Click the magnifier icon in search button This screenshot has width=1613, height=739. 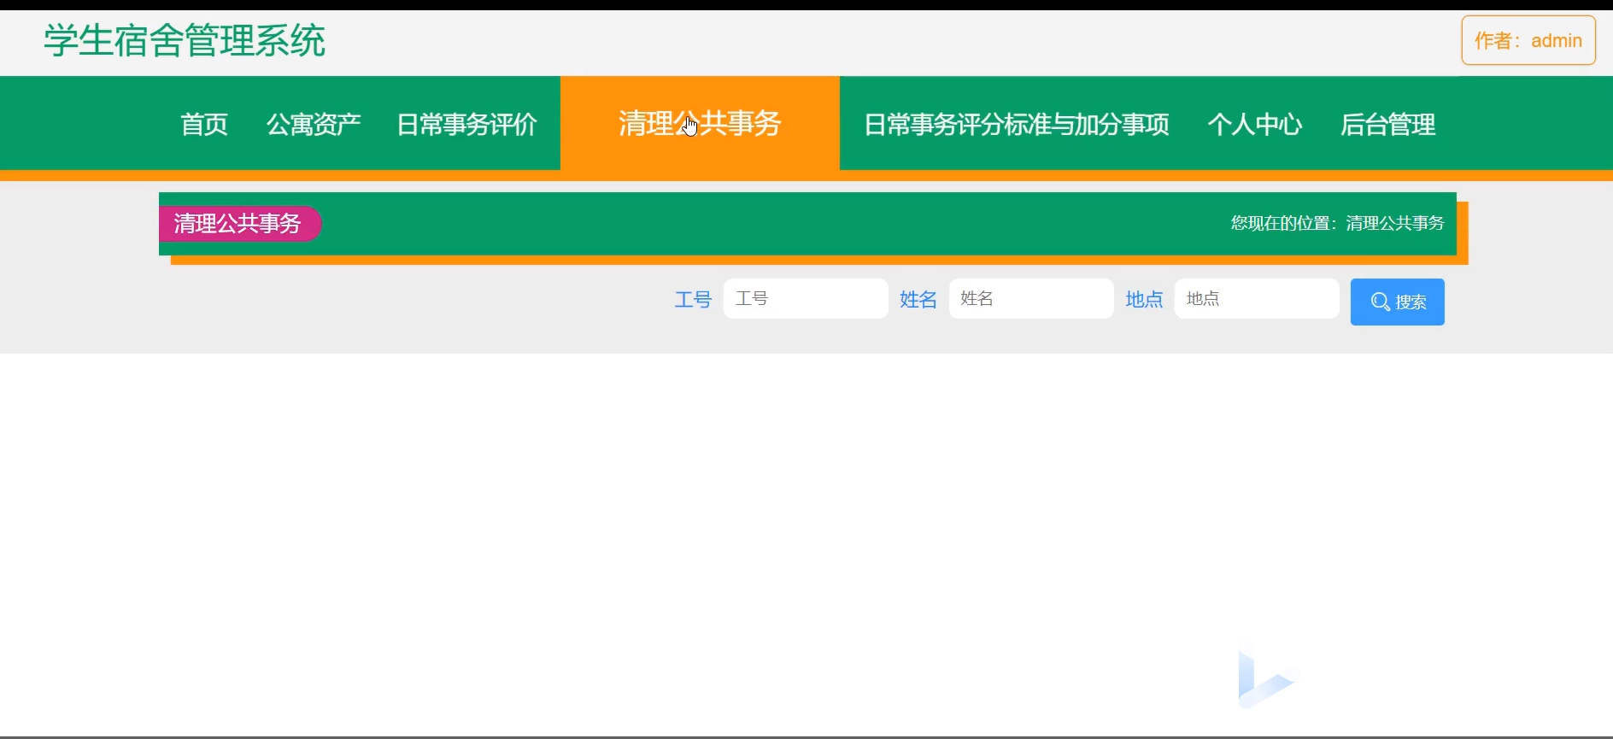(1380, 302)
